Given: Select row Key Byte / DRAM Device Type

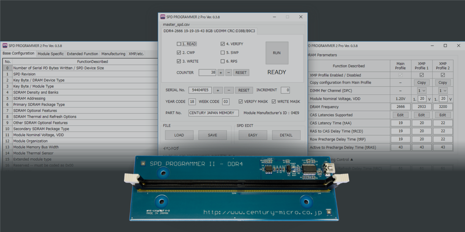Looking at the screenshot, I should point(80,80).
